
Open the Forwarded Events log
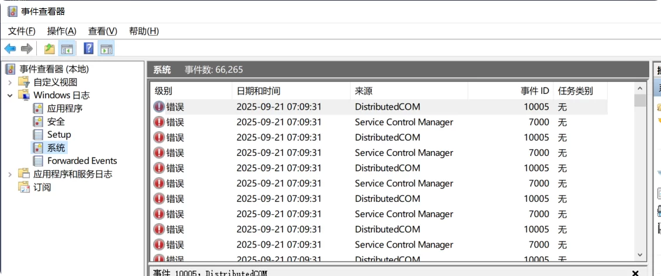(x=82, y=160)
